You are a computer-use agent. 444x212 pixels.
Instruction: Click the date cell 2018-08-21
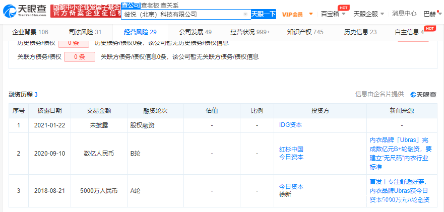coord(49,191)
